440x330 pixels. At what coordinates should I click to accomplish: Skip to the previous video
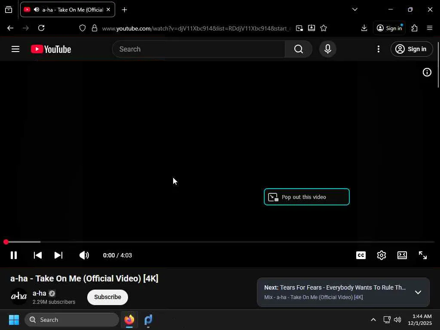(x=38, y=255)
